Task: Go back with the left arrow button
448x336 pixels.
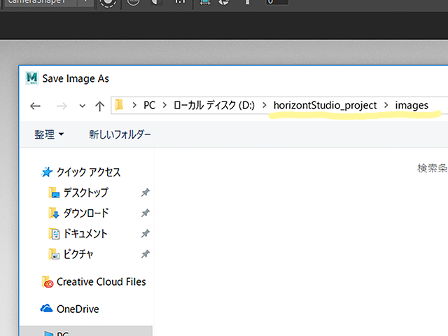Action: [x=35, y=106]
